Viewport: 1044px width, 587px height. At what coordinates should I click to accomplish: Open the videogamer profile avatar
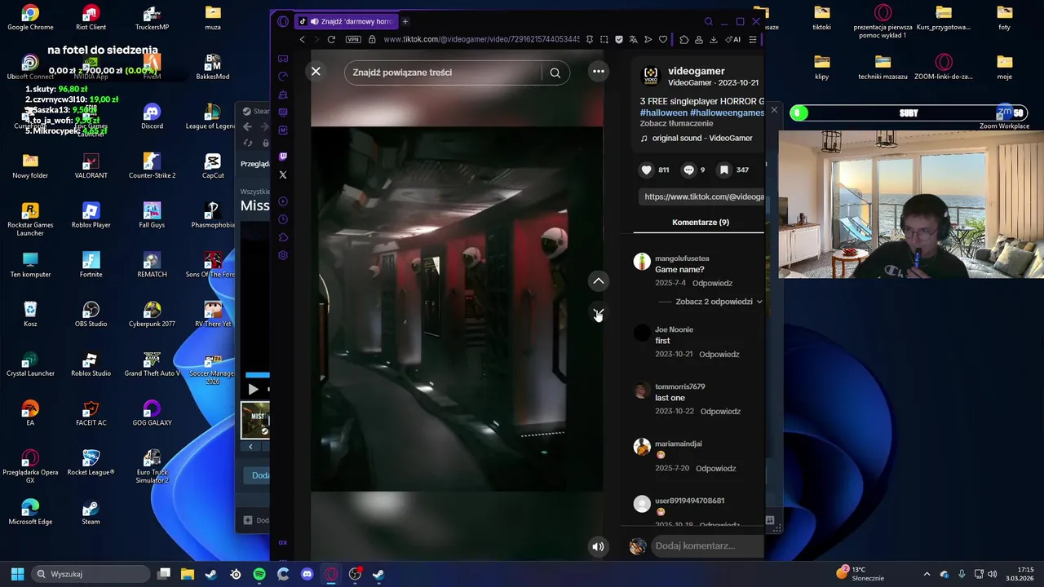[650, 76]
